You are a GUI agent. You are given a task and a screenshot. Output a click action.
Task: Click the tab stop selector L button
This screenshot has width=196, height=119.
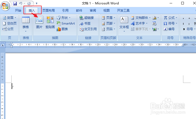point(3,45)
